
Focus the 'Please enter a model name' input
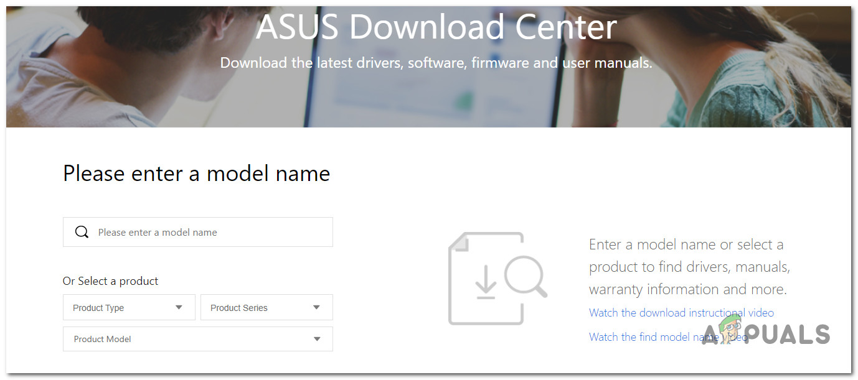(205, 232)
